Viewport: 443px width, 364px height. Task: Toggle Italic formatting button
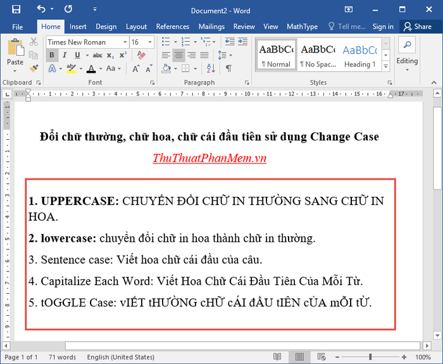pos(65,55)
